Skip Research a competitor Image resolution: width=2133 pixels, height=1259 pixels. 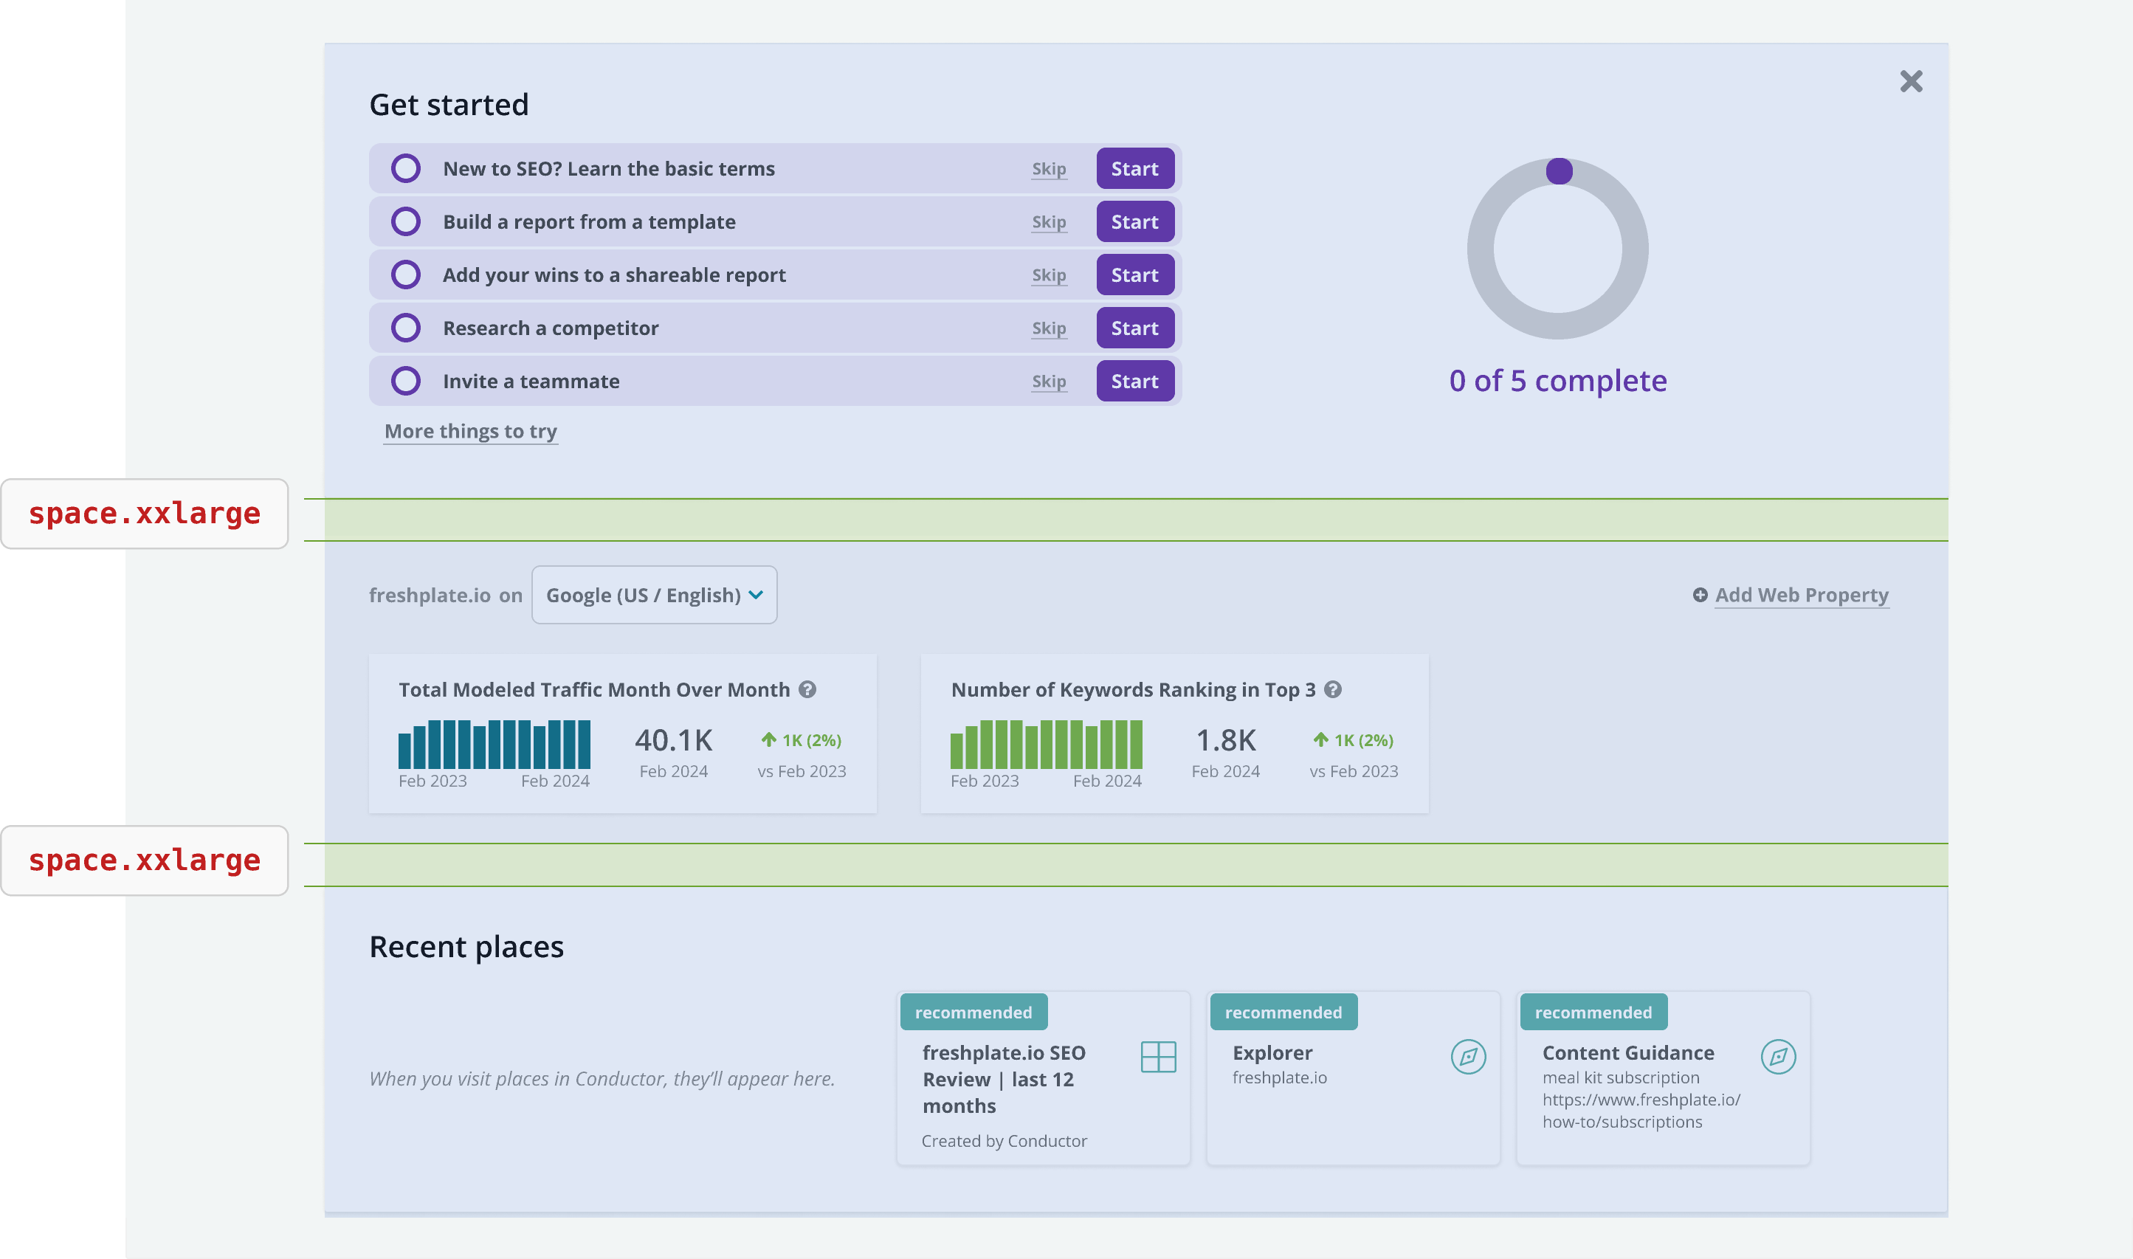[1049, 328]
